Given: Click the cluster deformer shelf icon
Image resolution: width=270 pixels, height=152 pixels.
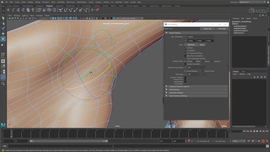Looking at the screenshot, I should [54, 10].
